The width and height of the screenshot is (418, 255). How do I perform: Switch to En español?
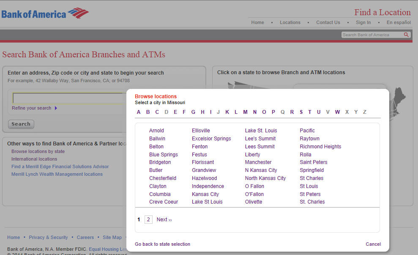pyautogui.click(x=399, y=22)
